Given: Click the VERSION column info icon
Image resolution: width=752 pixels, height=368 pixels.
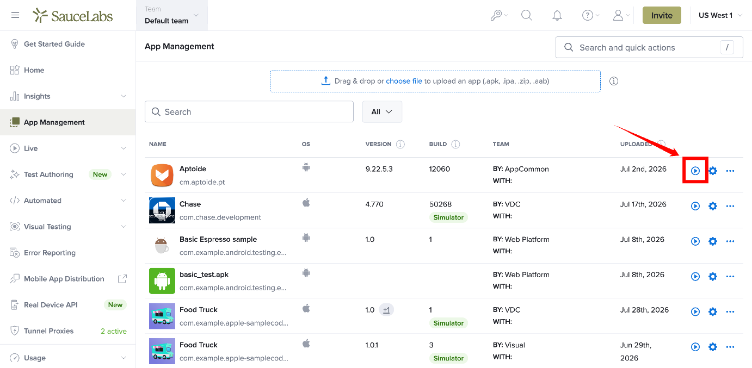Looking at the screenshot, I should coord(400,144).
